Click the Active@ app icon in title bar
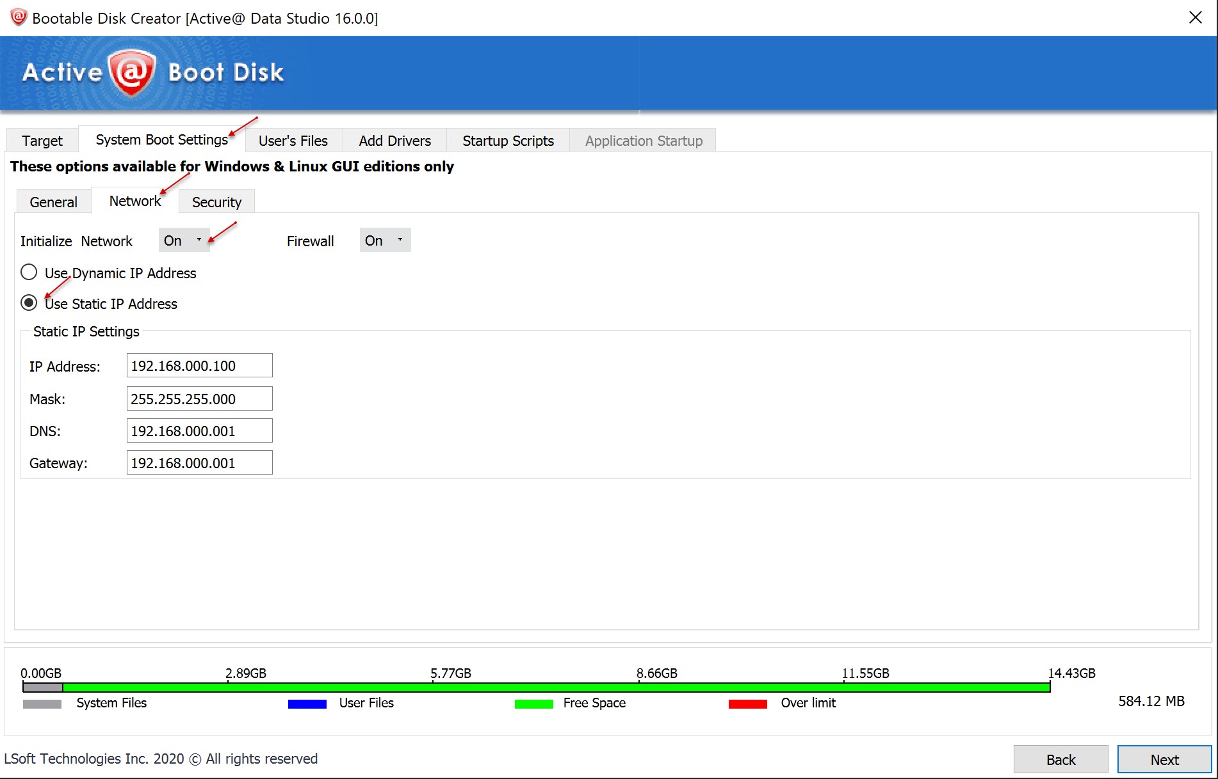This screenshot has height=779, width=1218. point(19,17)
